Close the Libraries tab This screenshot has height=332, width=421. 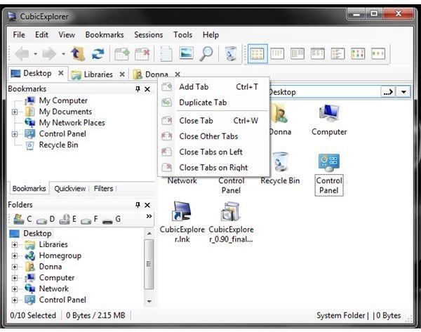pos(122,74)
